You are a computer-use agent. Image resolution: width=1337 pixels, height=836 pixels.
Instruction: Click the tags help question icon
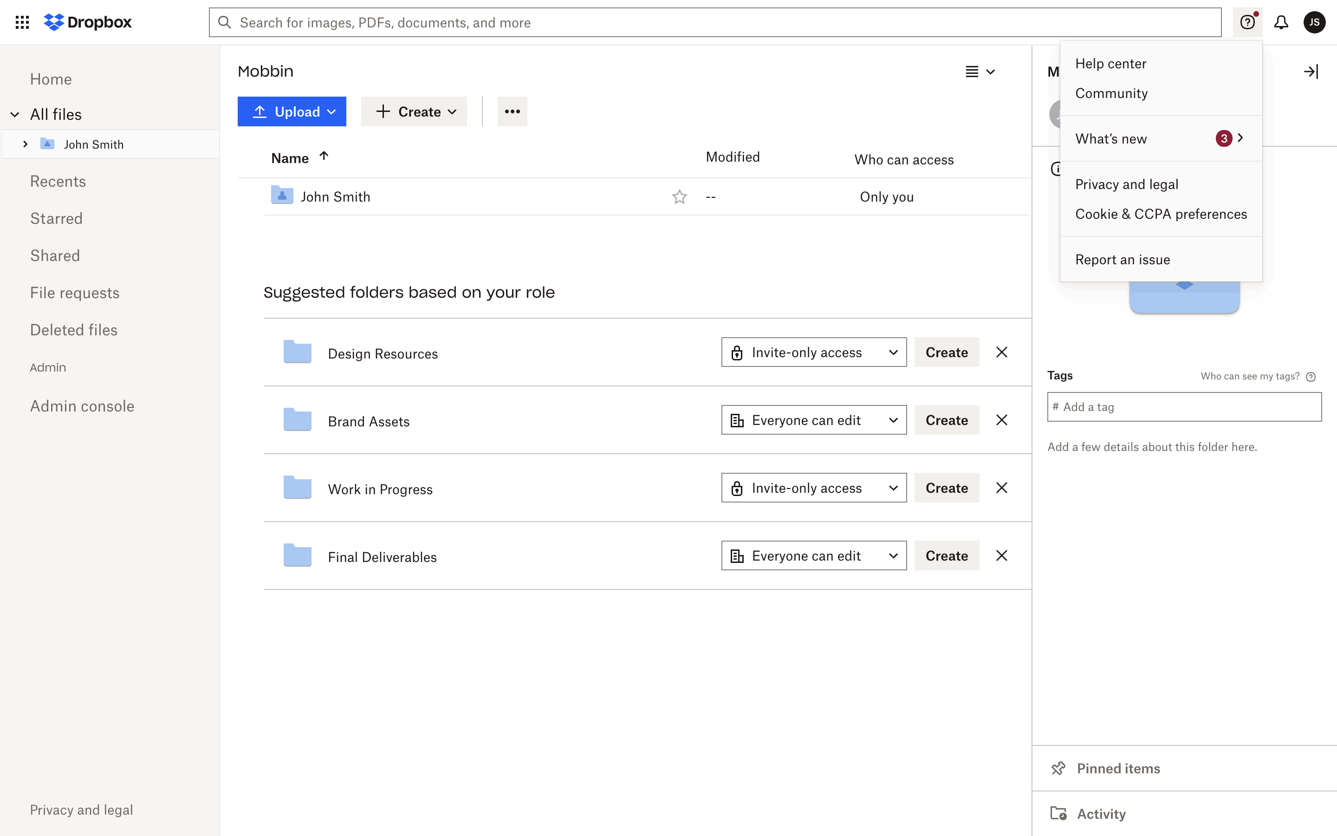1311,377
